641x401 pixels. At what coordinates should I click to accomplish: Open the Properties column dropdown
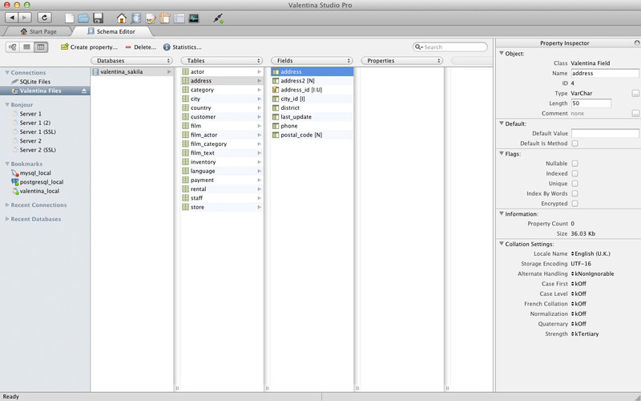(402, 61)
